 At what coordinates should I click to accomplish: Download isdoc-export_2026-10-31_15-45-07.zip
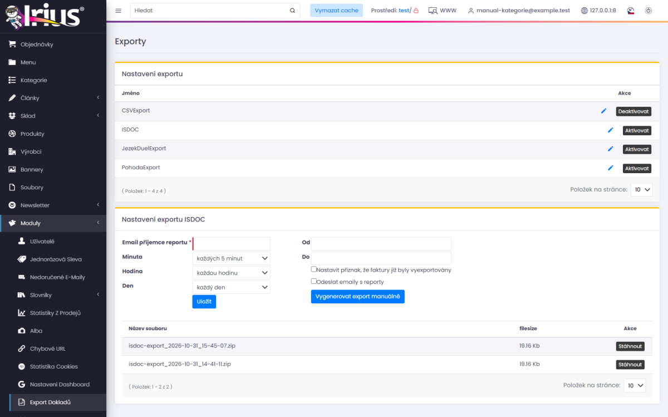630,346
